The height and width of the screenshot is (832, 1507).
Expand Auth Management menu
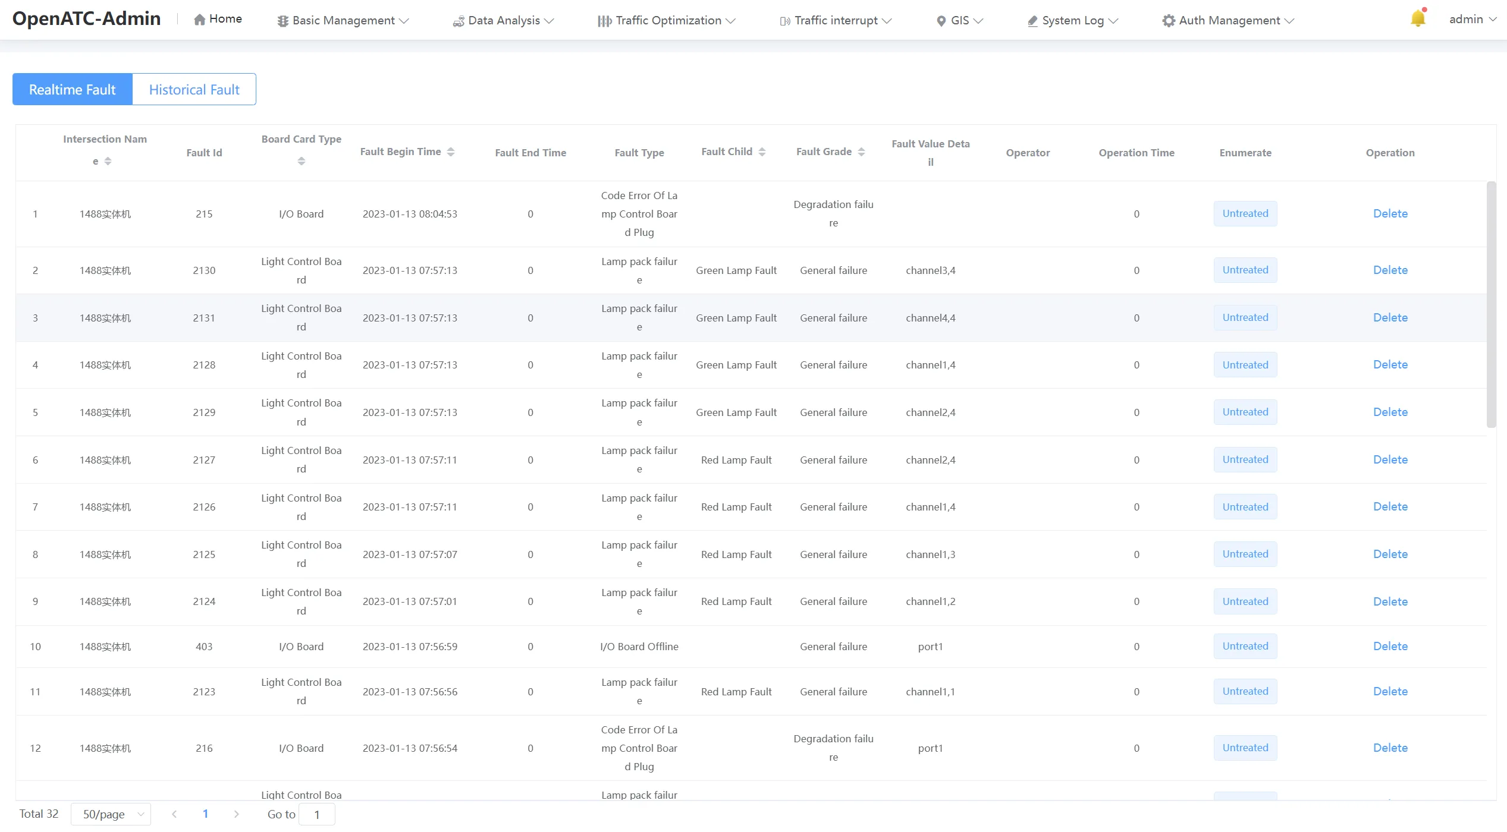(1228, 21)
